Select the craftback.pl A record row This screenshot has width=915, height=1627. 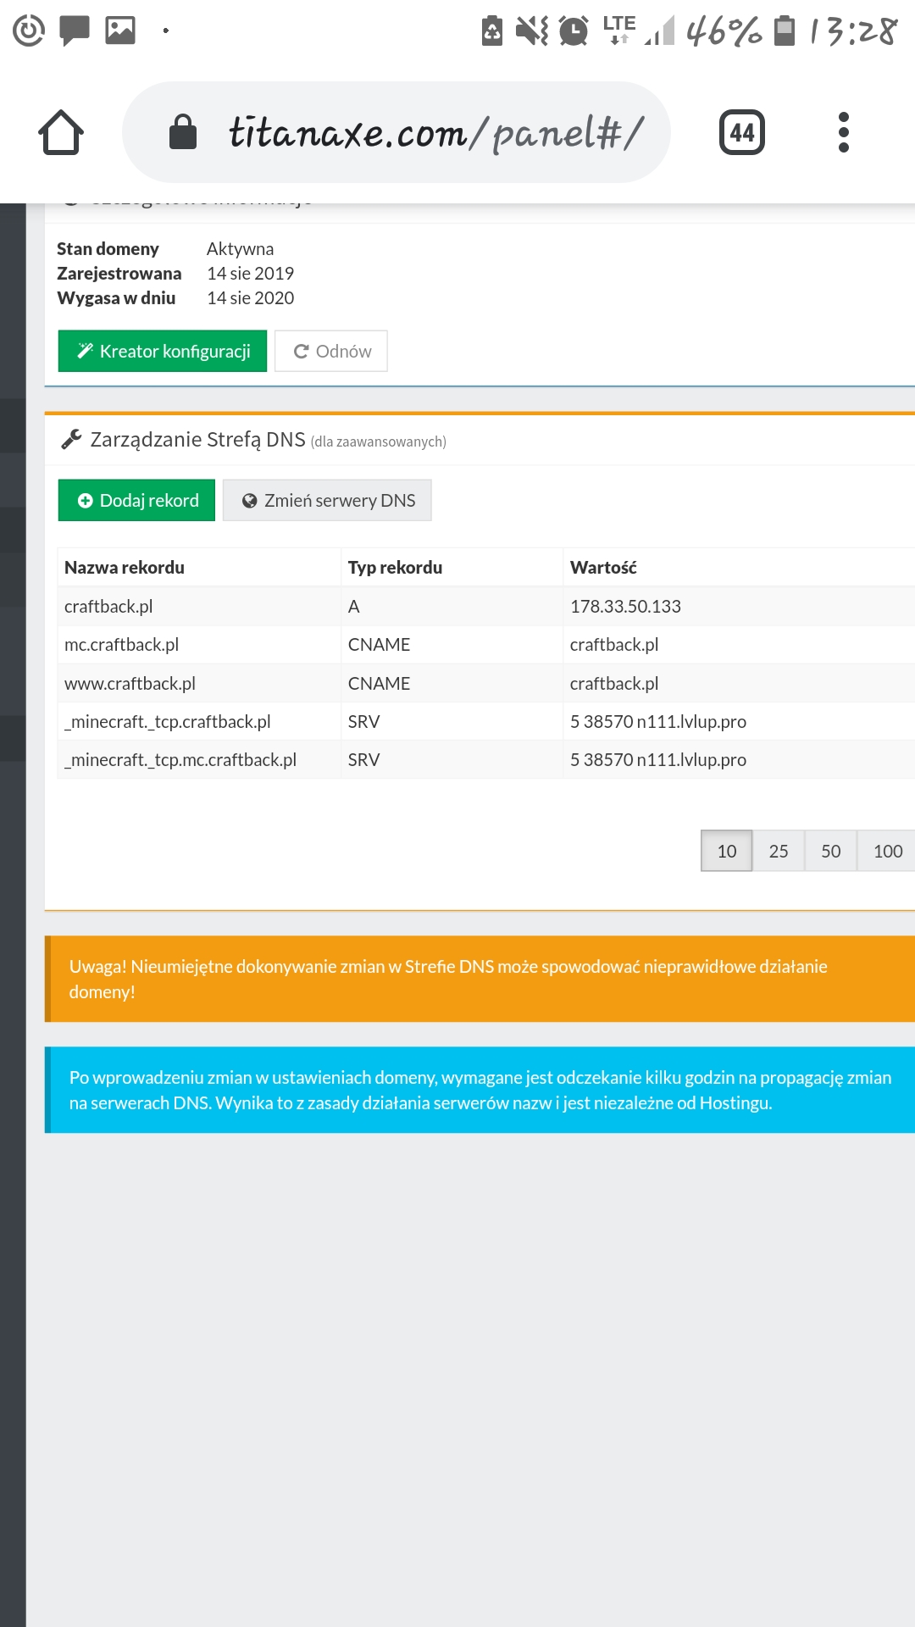point(108,607)
